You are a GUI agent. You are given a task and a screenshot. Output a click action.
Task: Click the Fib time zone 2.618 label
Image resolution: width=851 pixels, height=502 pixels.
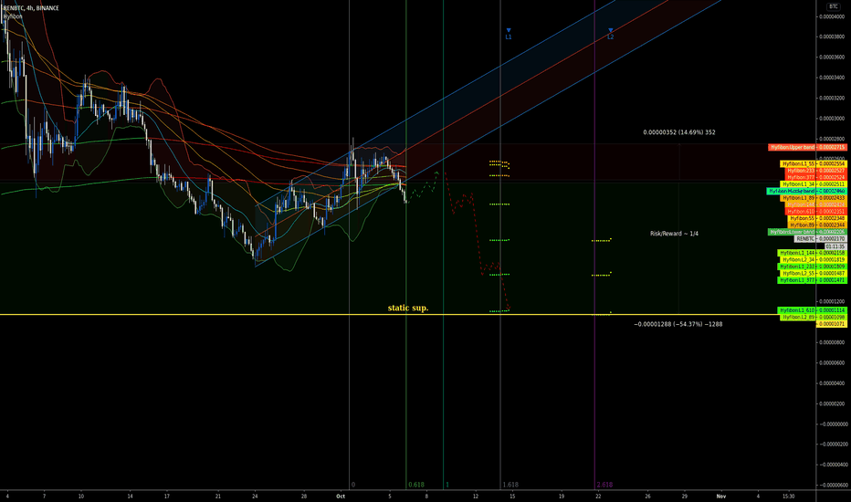(x=604, y=485)
